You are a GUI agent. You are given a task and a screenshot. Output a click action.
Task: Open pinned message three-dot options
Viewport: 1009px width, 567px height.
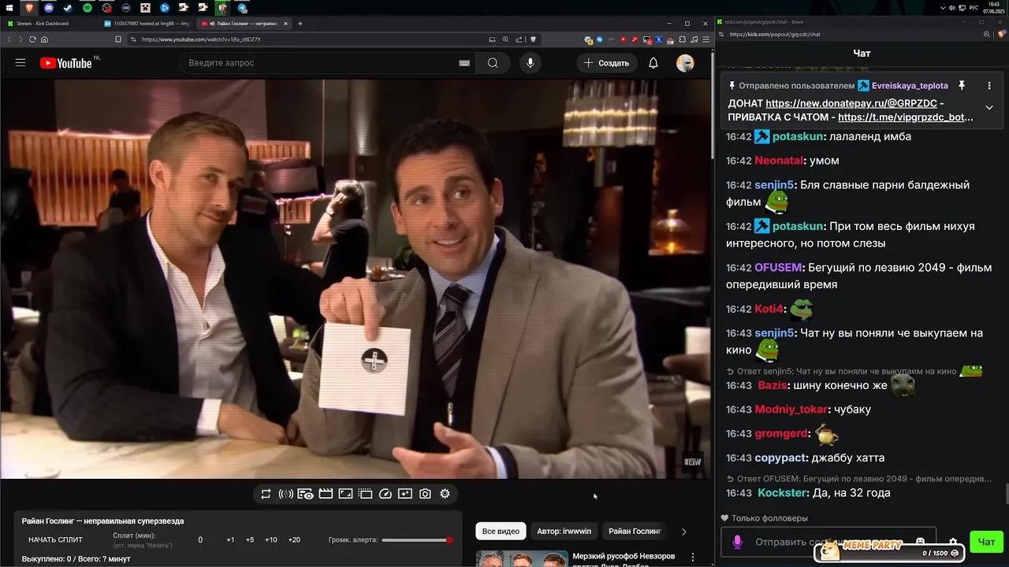coord(989,86)
